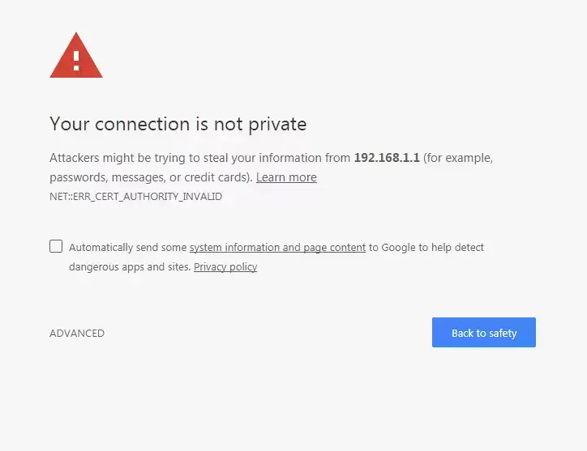Click the NET::ERR_CERT_AUTHORITY_INVALID error code
The height and width of the screenshot is (451, 587).
(x=135, y=197)
